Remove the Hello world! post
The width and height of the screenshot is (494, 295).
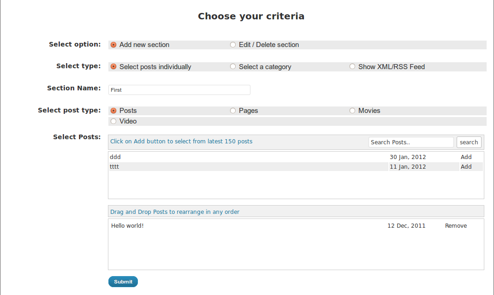pos(456,226)
